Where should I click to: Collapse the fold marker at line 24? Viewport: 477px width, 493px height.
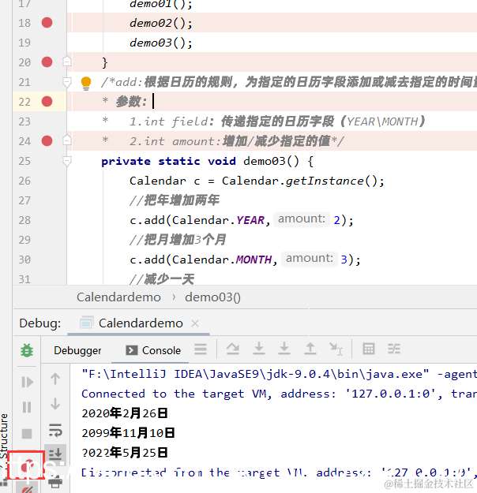tap(67, 140)
